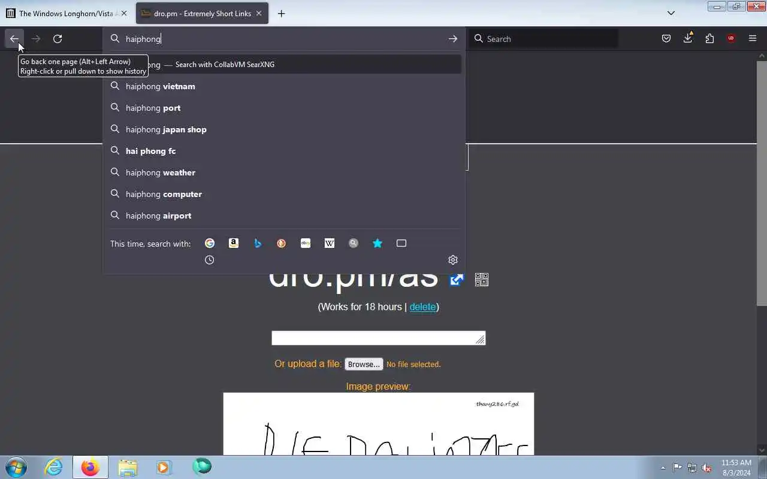This screenshot has width=767, height=479.
Task: Click scrollbar down arrow
Action: [762, 450]
